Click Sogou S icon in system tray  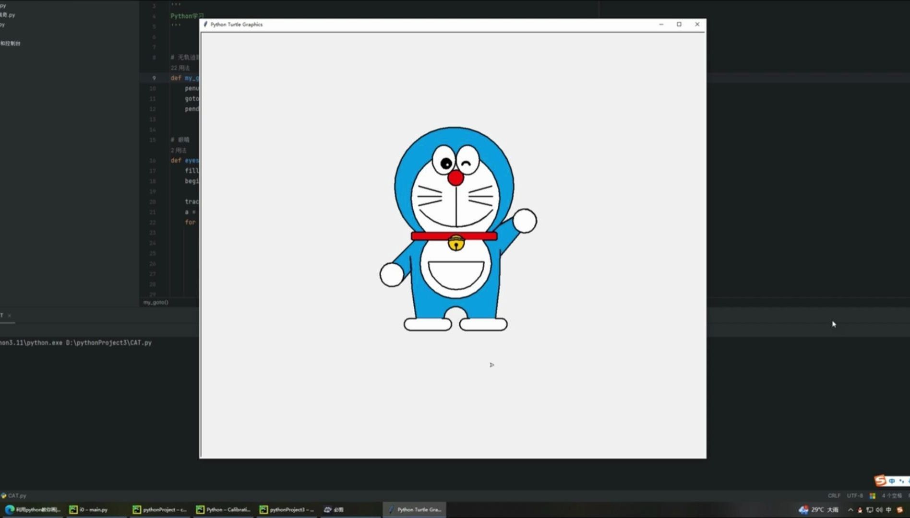coord(900,510)
